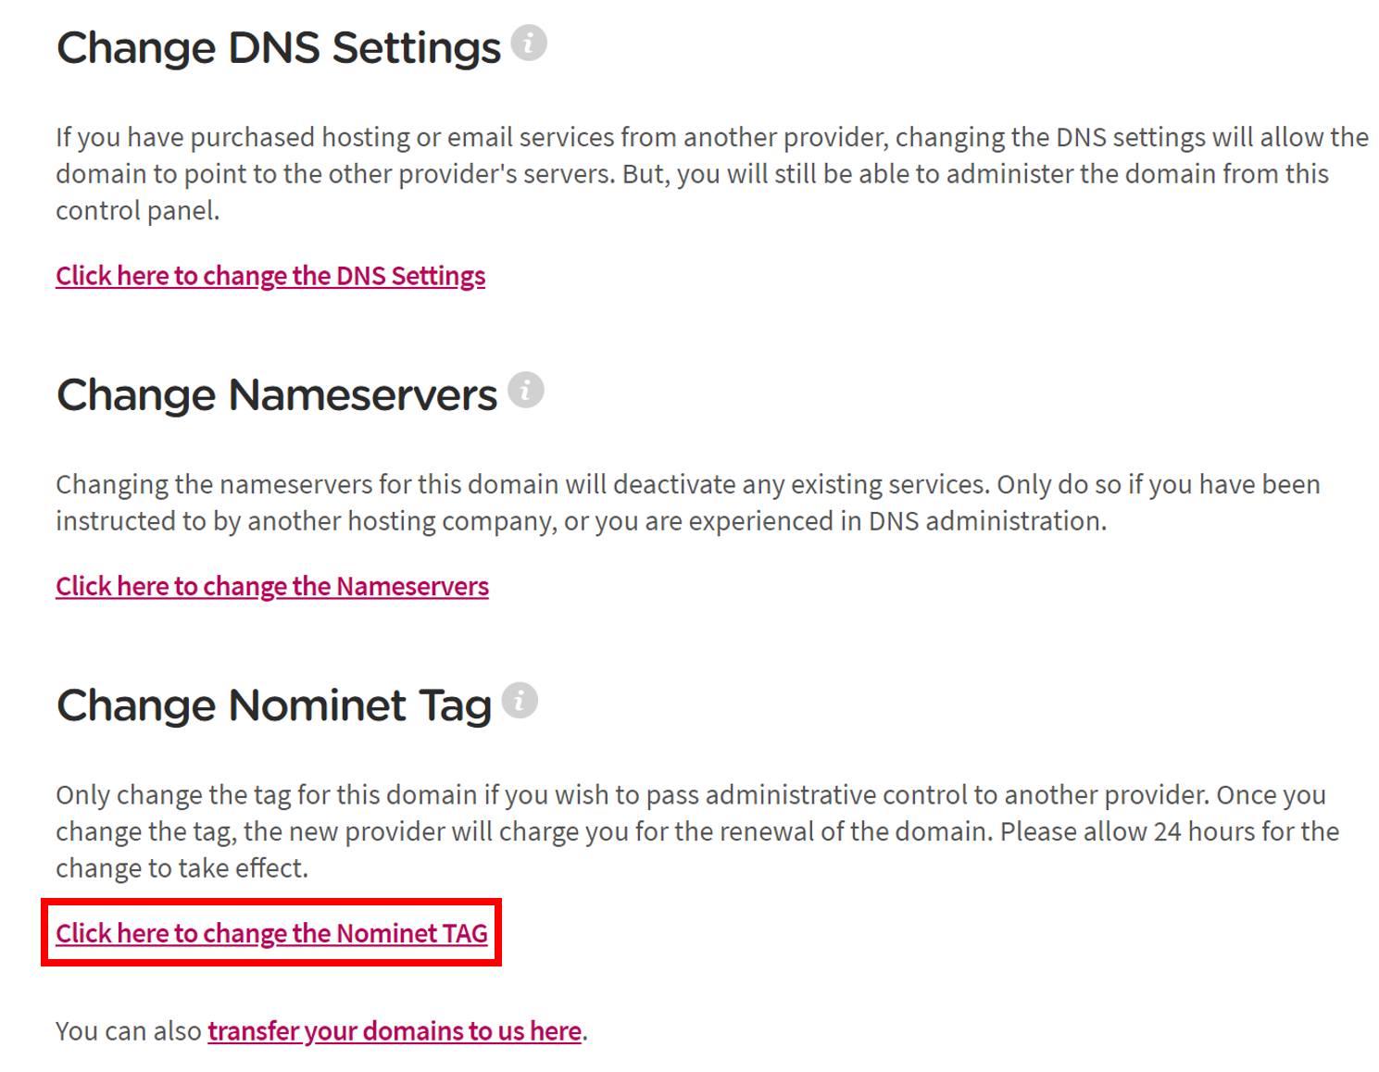This screenshot has width=1379, height=1072.
Task: Click the Nominet tag renewal warning paragraph
Action: pos(648,830)
